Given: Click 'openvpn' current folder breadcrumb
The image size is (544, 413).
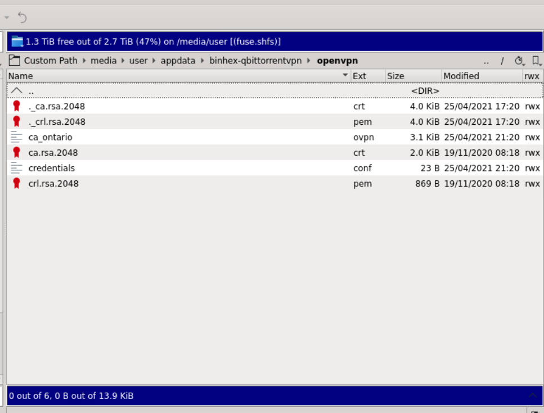Looking at the screenshot, I should [x=337, y=61].
